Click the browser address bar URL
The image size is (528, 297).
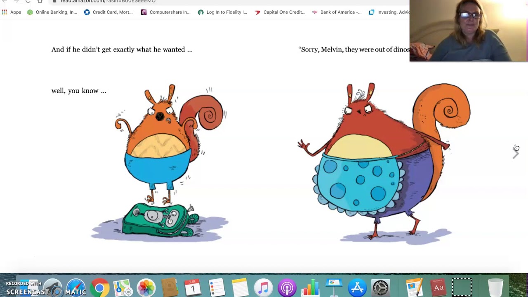[108, 1]
